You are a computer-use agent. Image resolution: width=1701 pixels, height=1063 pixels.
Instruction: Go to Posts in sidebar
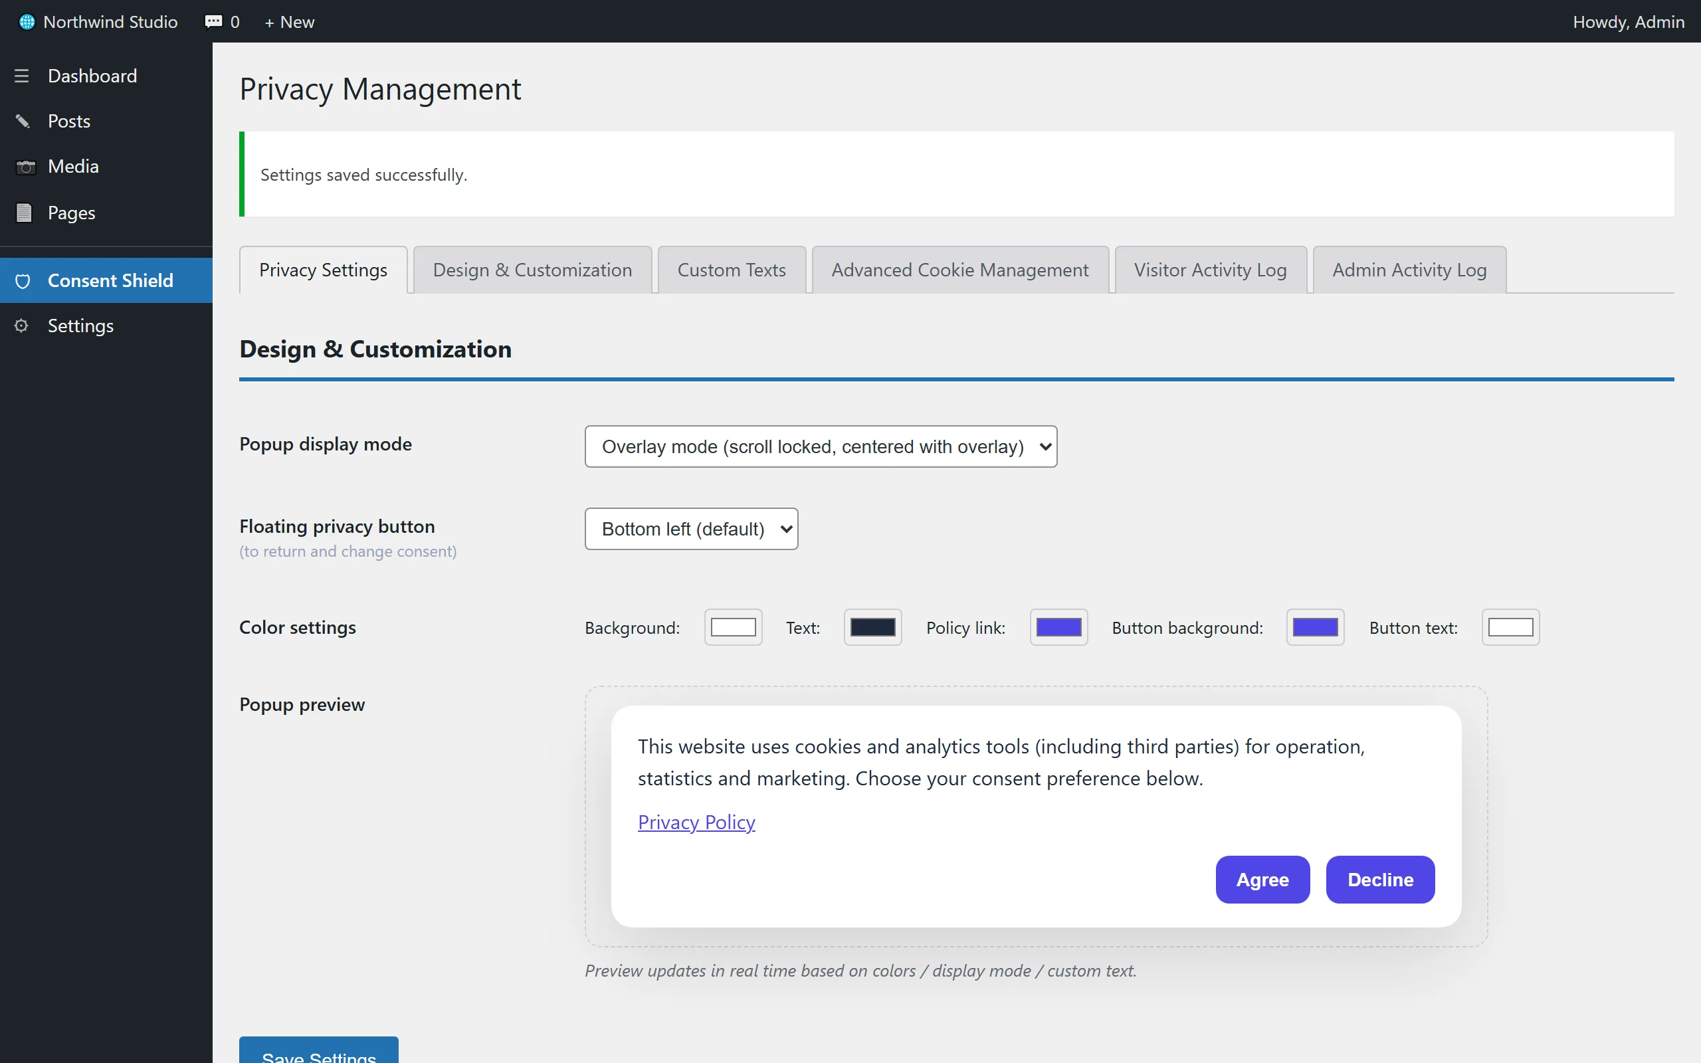106,121
